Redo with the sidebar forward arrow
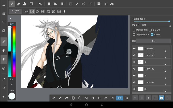Viewport: 173px width, 108px height. [x=4, y=88]
